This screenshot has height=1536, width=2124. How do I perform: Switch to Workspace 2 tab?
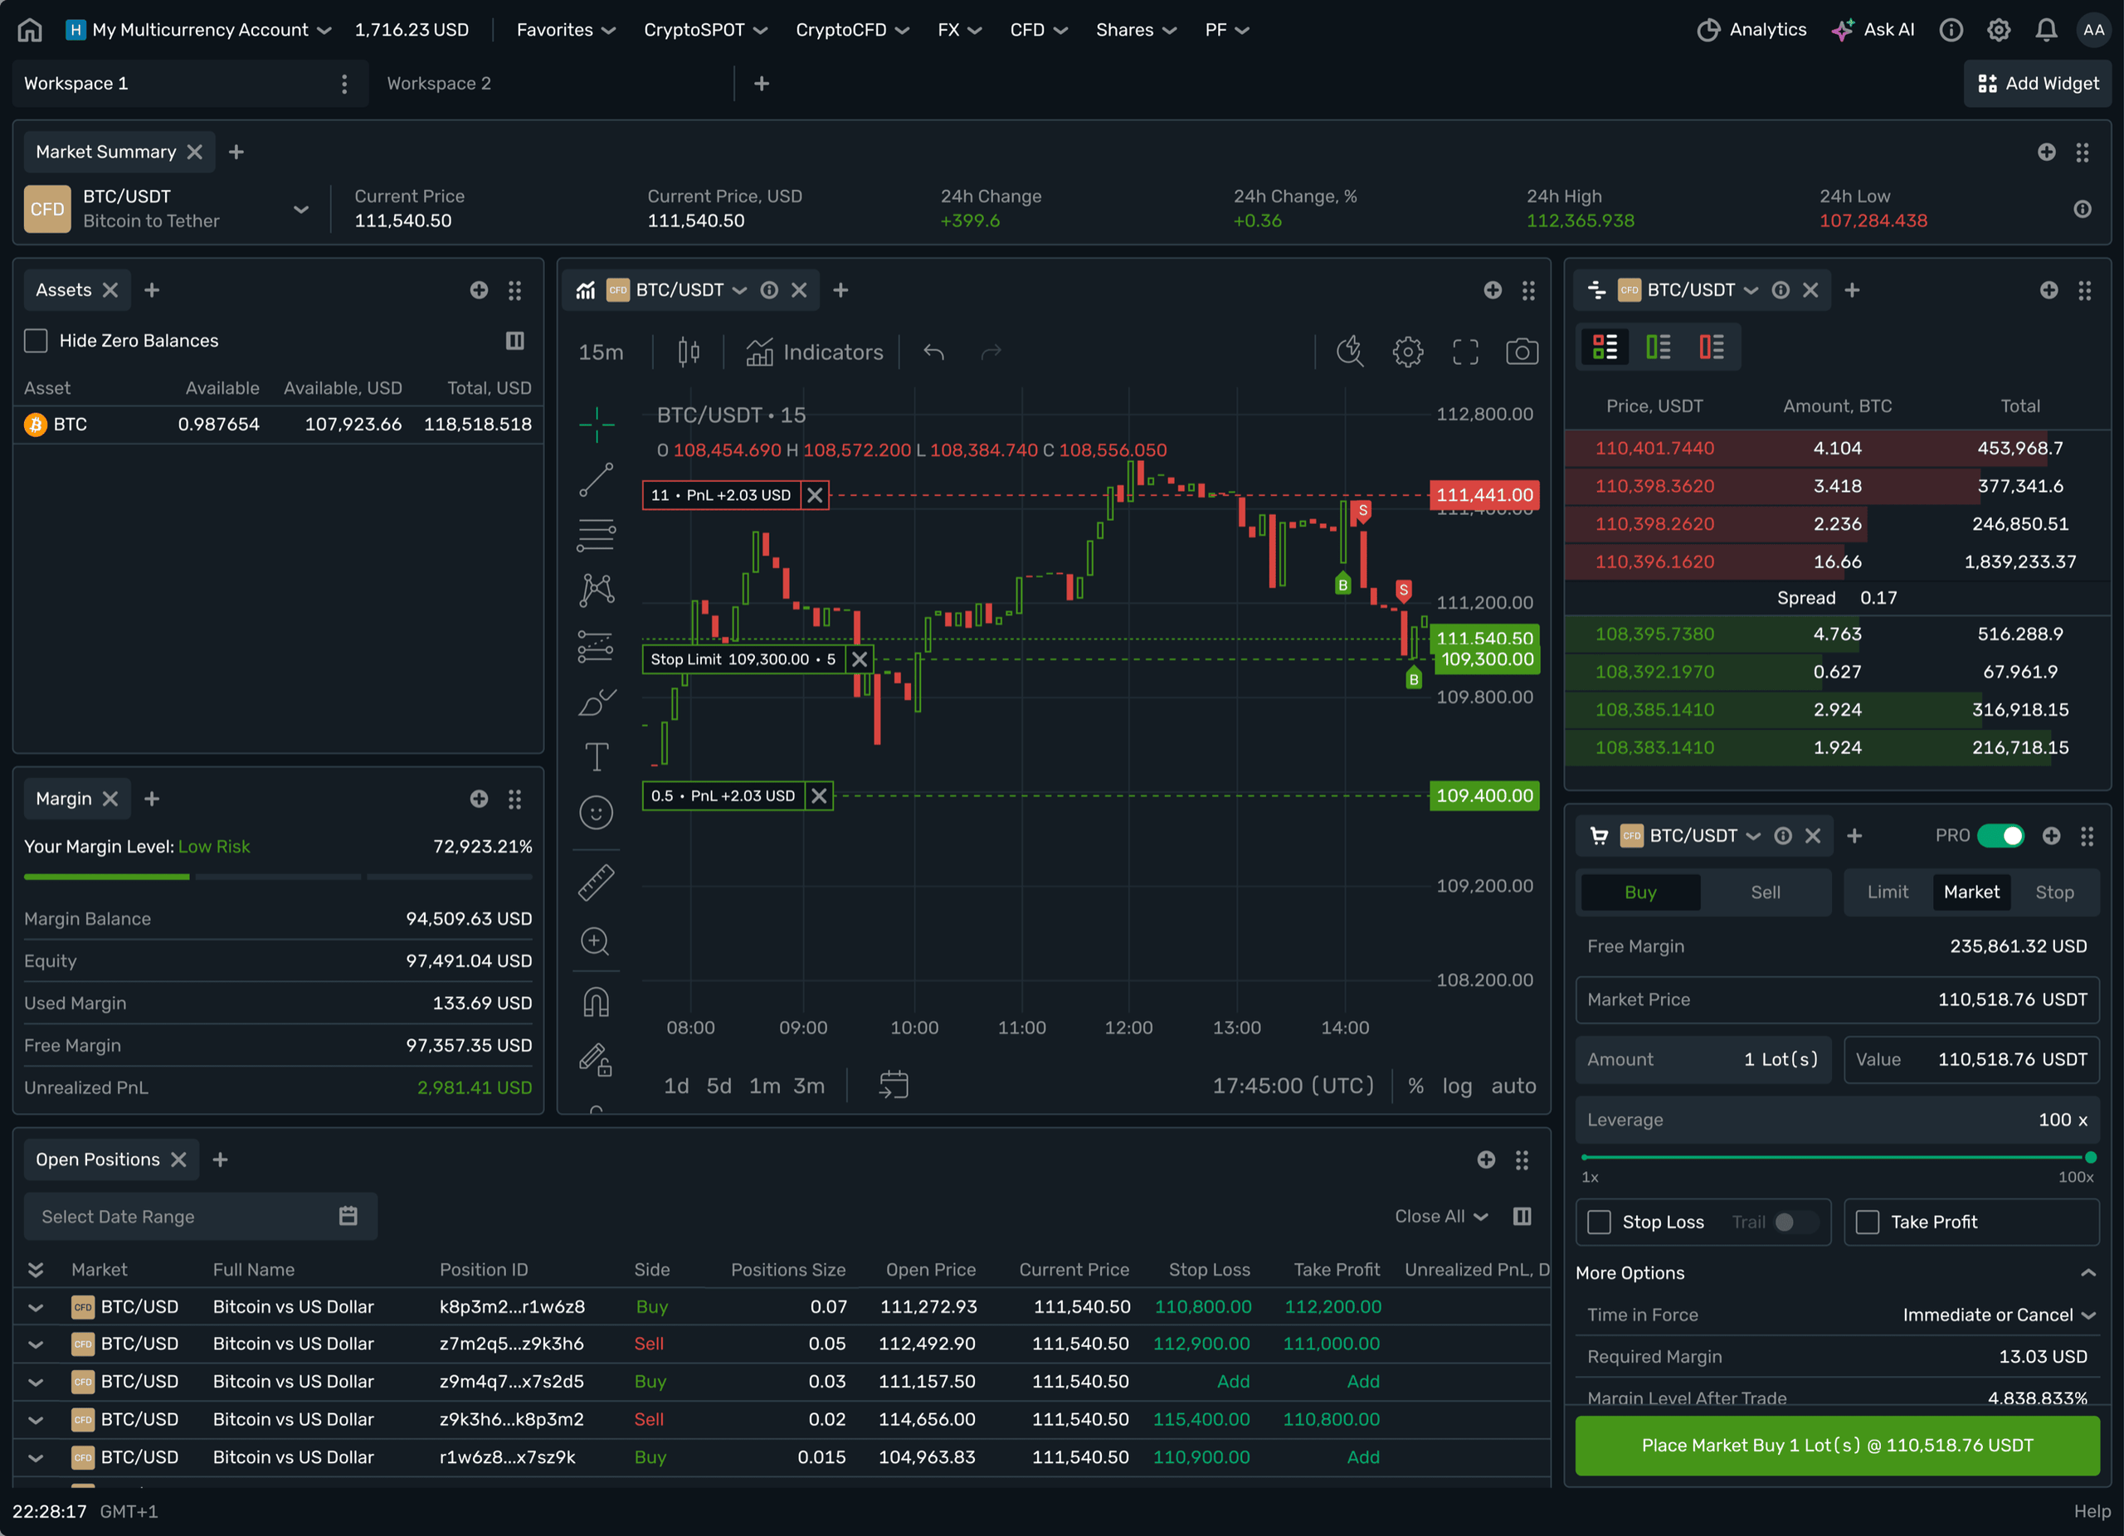[438, 83]
